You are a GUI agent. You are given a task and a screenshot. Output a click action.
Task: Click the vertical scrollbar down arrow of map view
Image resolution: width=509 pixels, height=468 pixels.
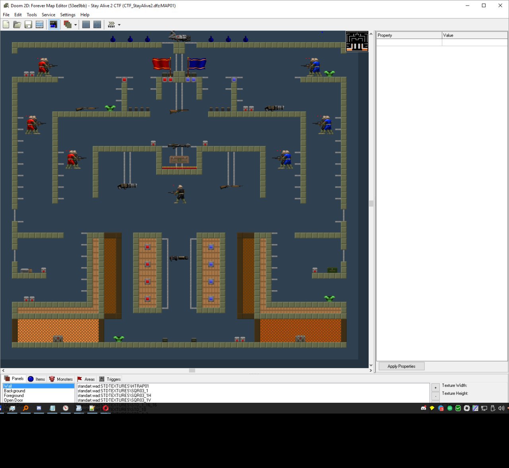(371, 365)
